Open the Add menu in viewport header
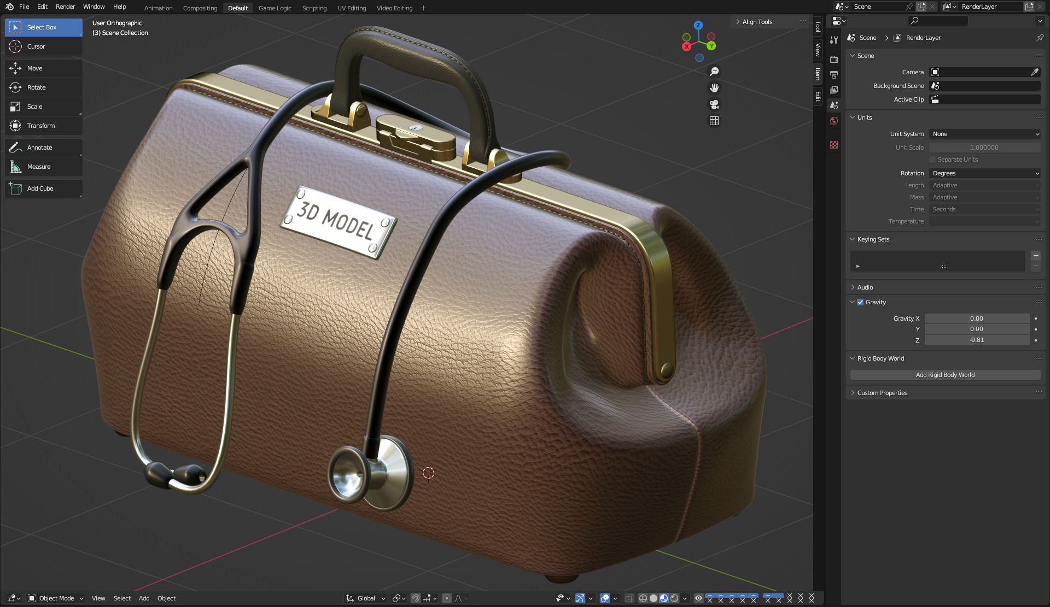This screenshot has height=607, width=1050. point(144,598)
